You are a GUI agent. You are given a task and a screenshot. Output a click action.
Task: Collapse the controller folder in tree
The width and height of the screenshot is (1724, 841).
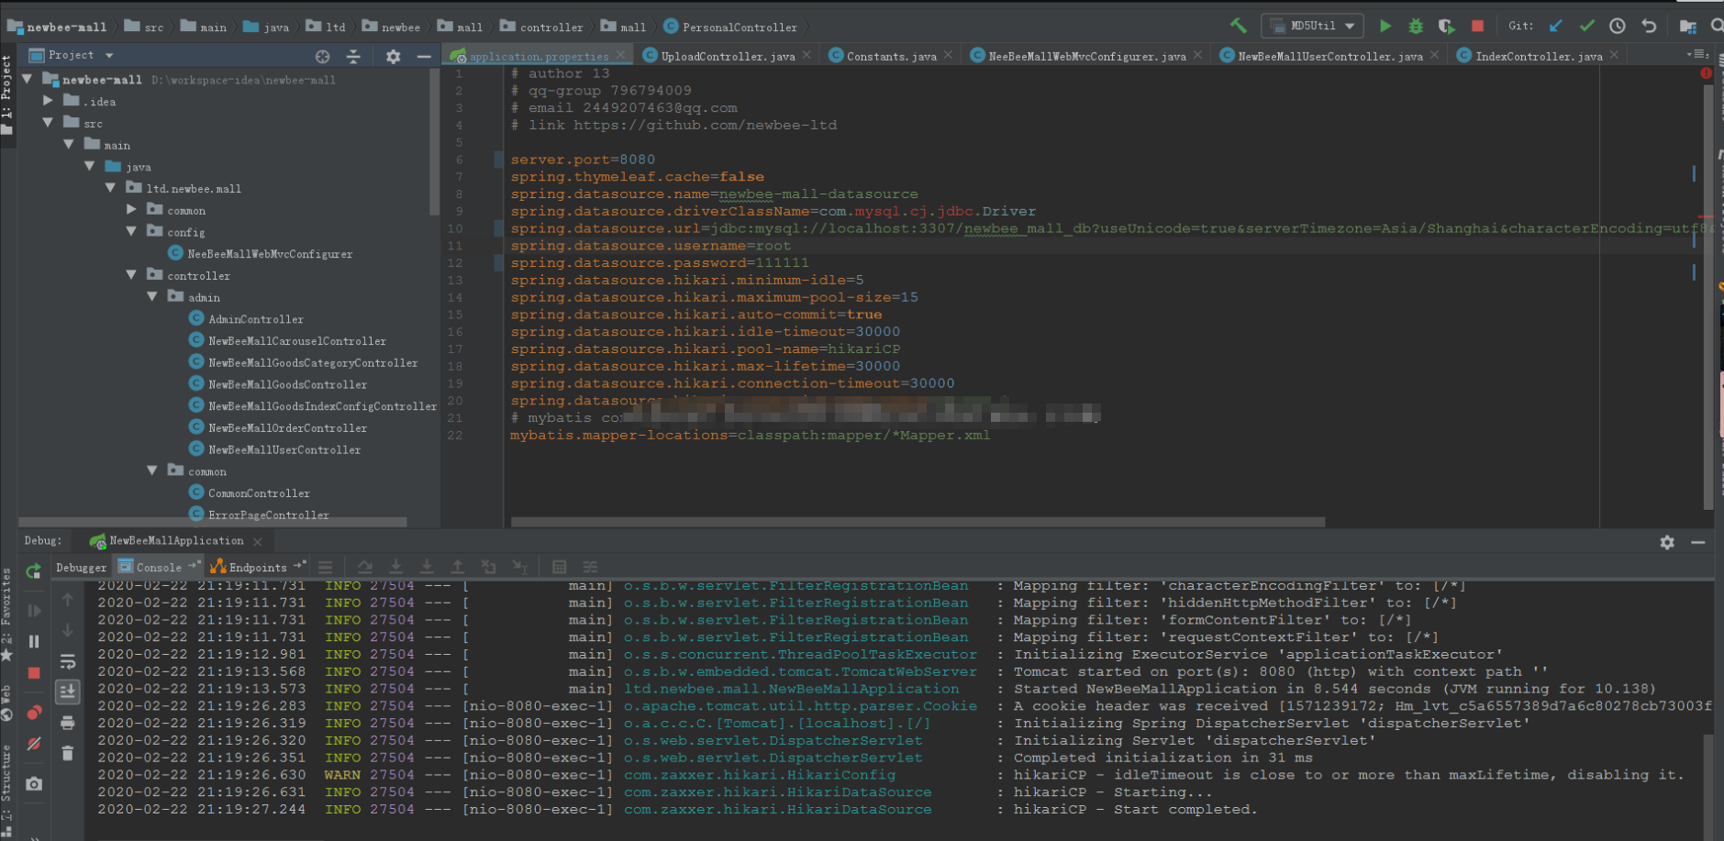[131, 275]
